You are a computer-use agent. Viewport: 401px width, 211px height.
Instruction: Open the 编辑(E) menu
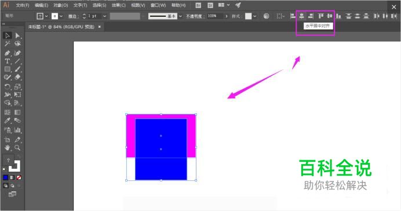41,5
